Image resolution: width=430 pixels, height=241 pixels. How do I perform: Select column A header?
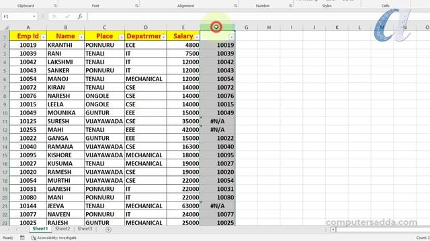(x=28, y=27)
